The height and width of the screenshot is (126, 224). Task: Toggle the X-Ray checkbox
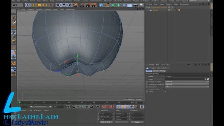point(166,91)
